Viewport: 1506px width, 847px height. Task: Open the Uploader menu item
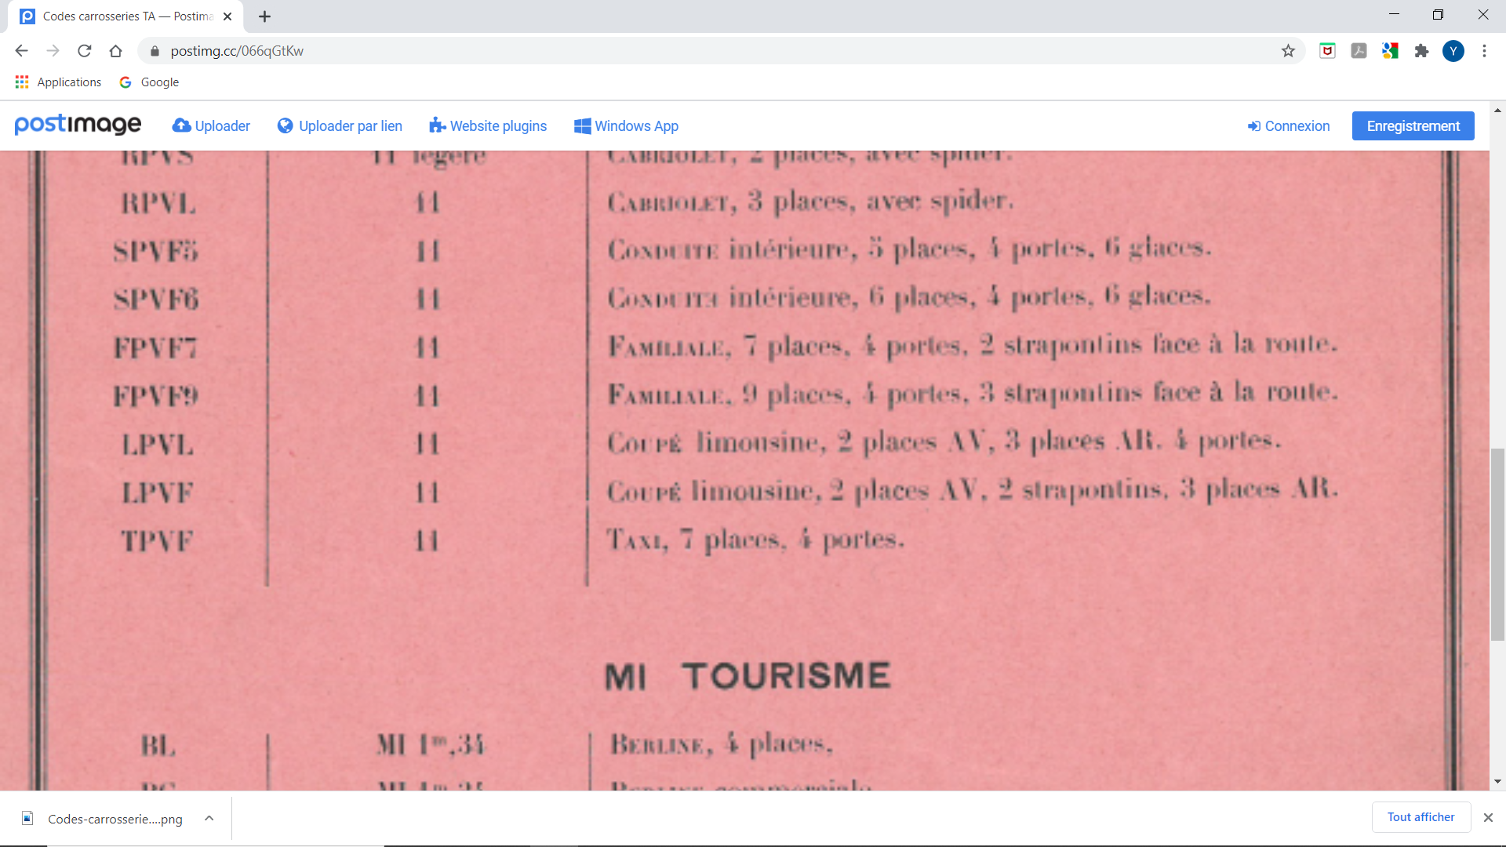212,126
